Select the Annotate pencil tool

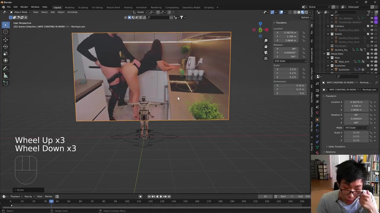(5, 68)
